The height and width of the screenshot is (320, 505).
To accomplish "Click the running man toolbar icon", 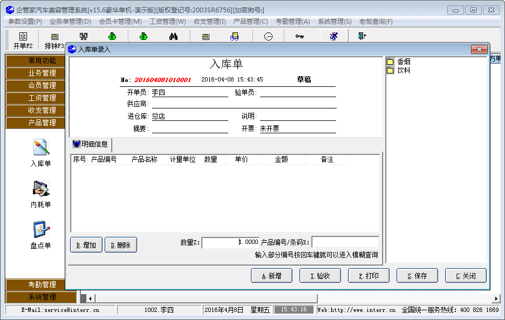I will [334, 37].
